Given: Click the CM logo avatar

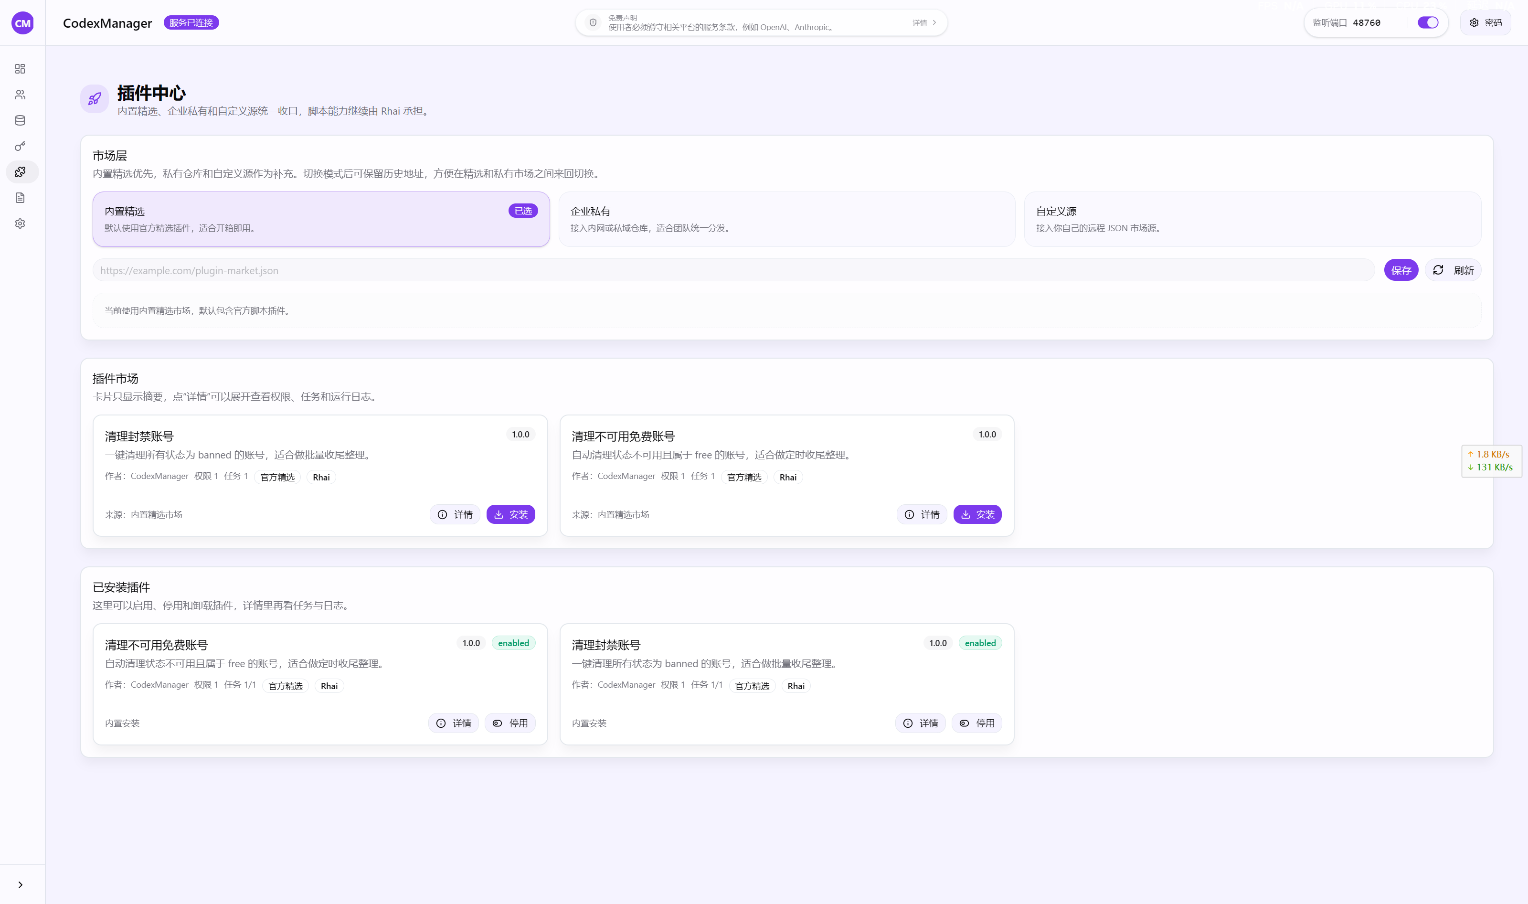Looking at the screenshot, I should tap(22, 23).
